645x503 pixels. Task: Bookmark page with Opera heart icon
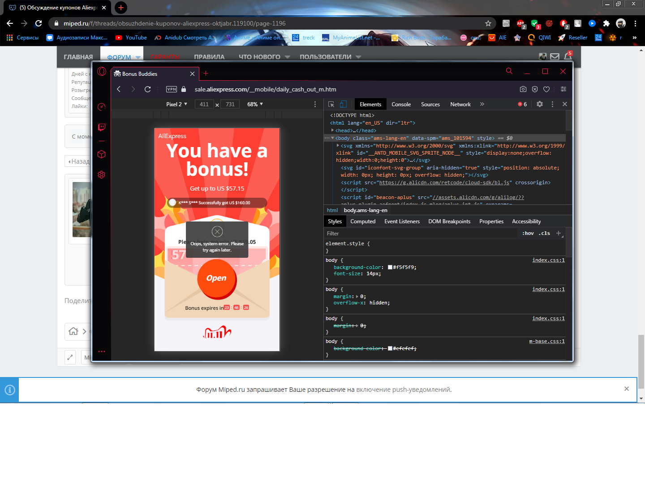click(546, 89)
